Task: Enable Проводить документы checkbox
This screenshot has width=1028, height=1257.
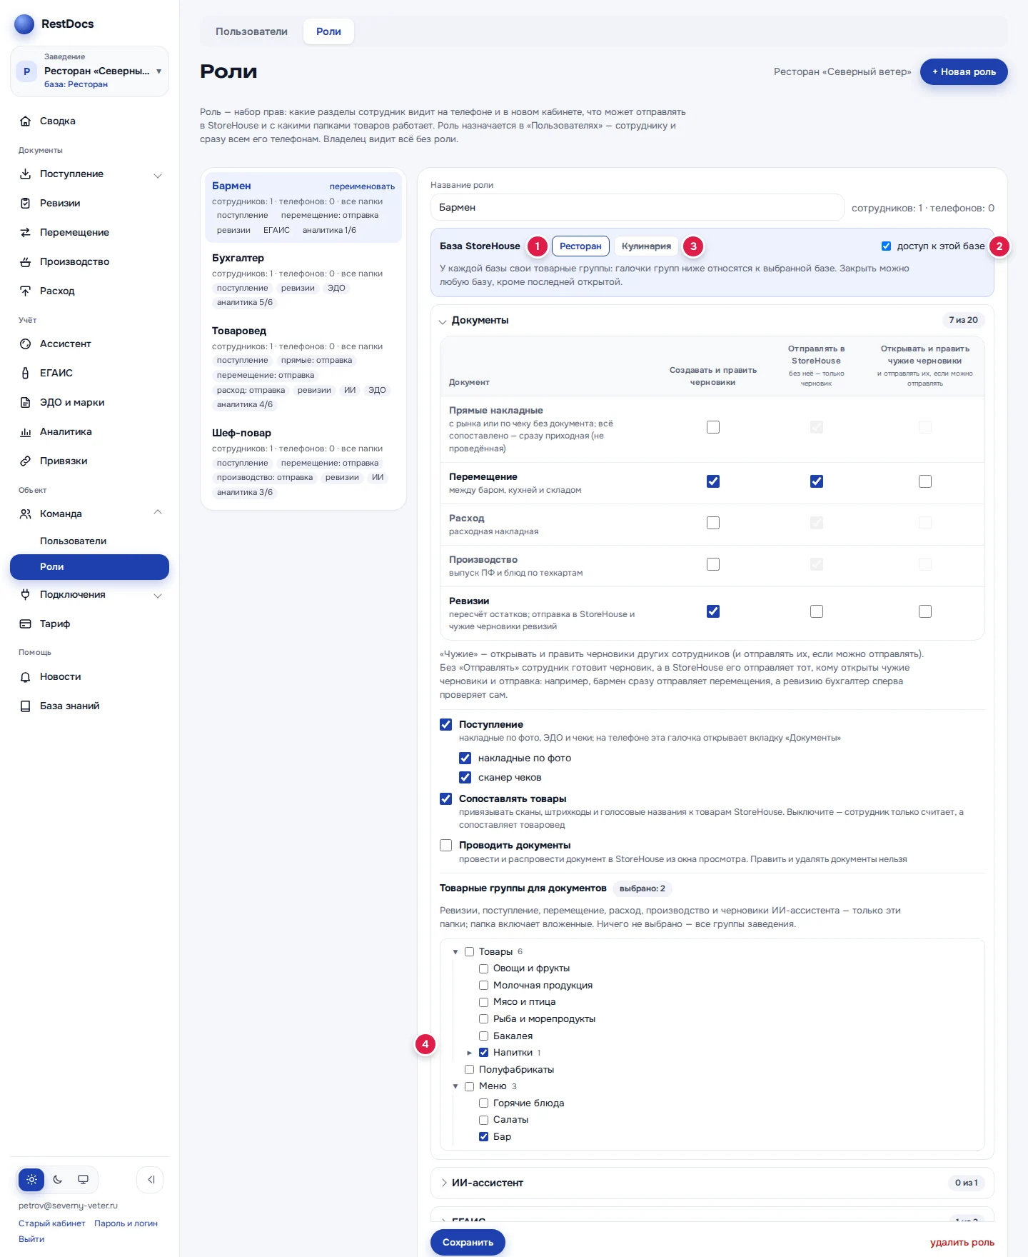Action: tap(446, 846)
